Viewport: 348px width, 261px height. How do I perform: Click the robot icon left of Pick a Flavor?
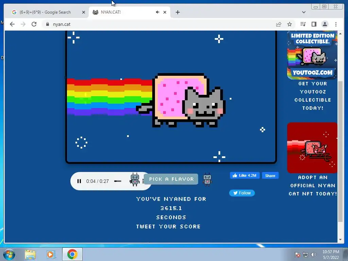135,179
